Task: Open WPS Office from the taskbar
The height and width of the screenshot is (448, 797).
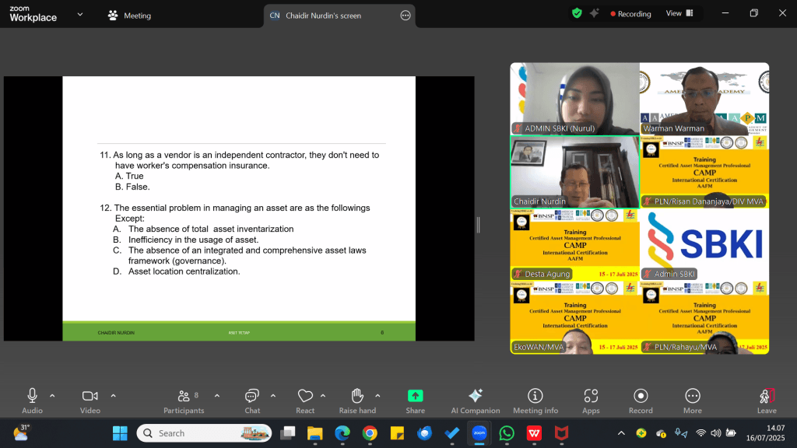Action: [534, 433]
